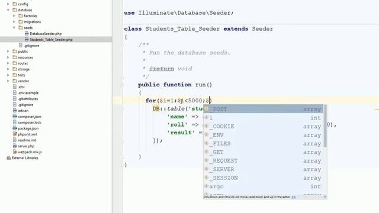
Task: Select .gitattributes file
Action: pyautogui.click(x=28, y=99)
